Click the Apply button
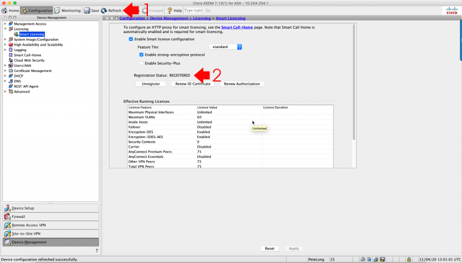The height and width of the screenshot is (263, 462). [294, 249]
